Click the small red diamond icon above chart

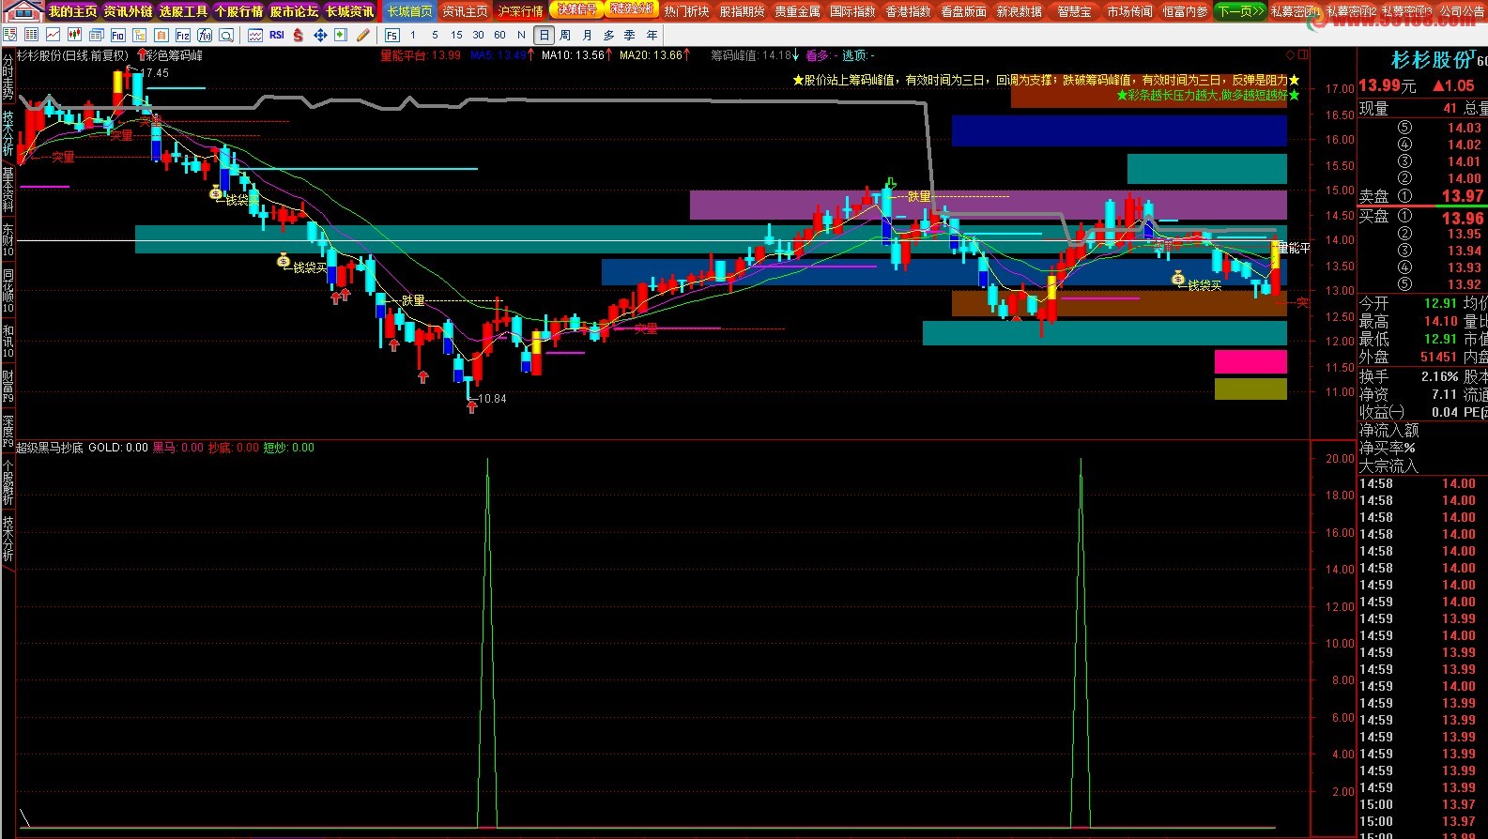[x=1291, y=55]
